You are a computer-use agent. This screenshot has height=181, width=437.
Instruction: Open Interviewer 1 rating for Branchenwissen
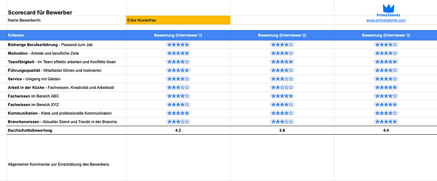(x=178, y=122)
